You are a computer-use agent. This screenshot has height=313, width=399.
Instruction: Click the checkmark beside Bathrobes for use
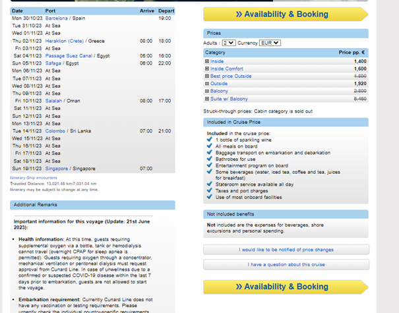coord(210,159)
